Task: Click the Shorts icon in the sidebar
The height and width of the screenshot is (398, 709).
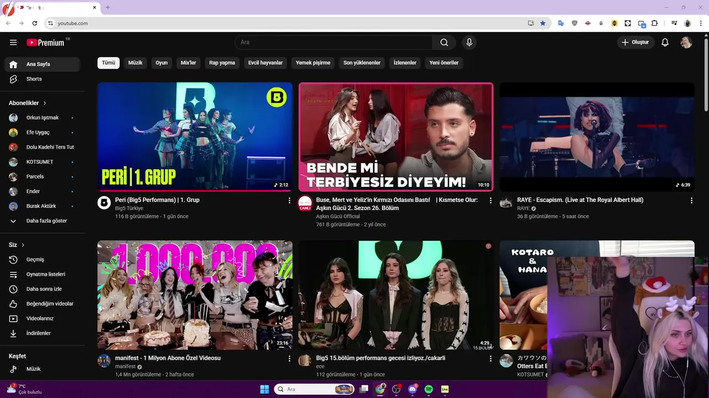Action: coord(13,79)
